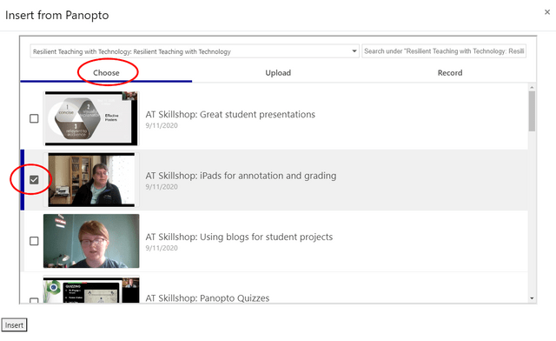Switch to the Record tab
Viewport: 556px width, 341px height.
tap(450, 72)
